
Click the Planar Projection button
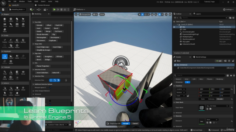[x=43, y=66]
